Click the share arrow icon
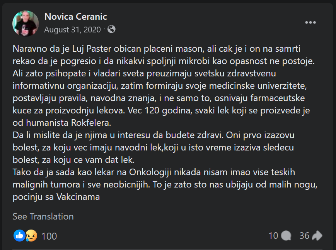This screenshot has height=250, width=336. tap(317, 236)
